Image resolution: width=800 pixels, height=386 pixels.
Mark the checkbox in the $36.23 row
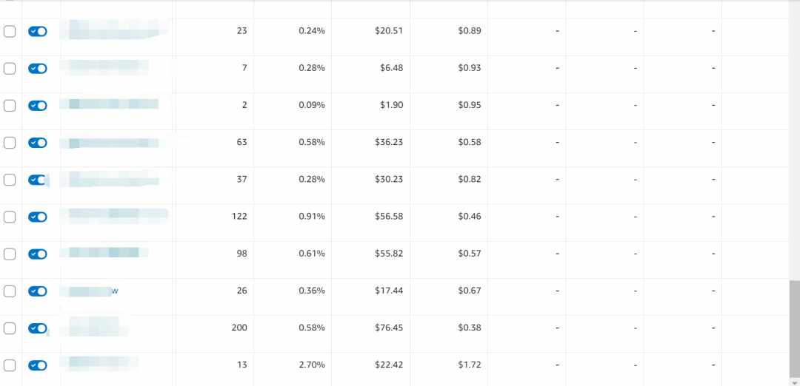click(10, 143)
